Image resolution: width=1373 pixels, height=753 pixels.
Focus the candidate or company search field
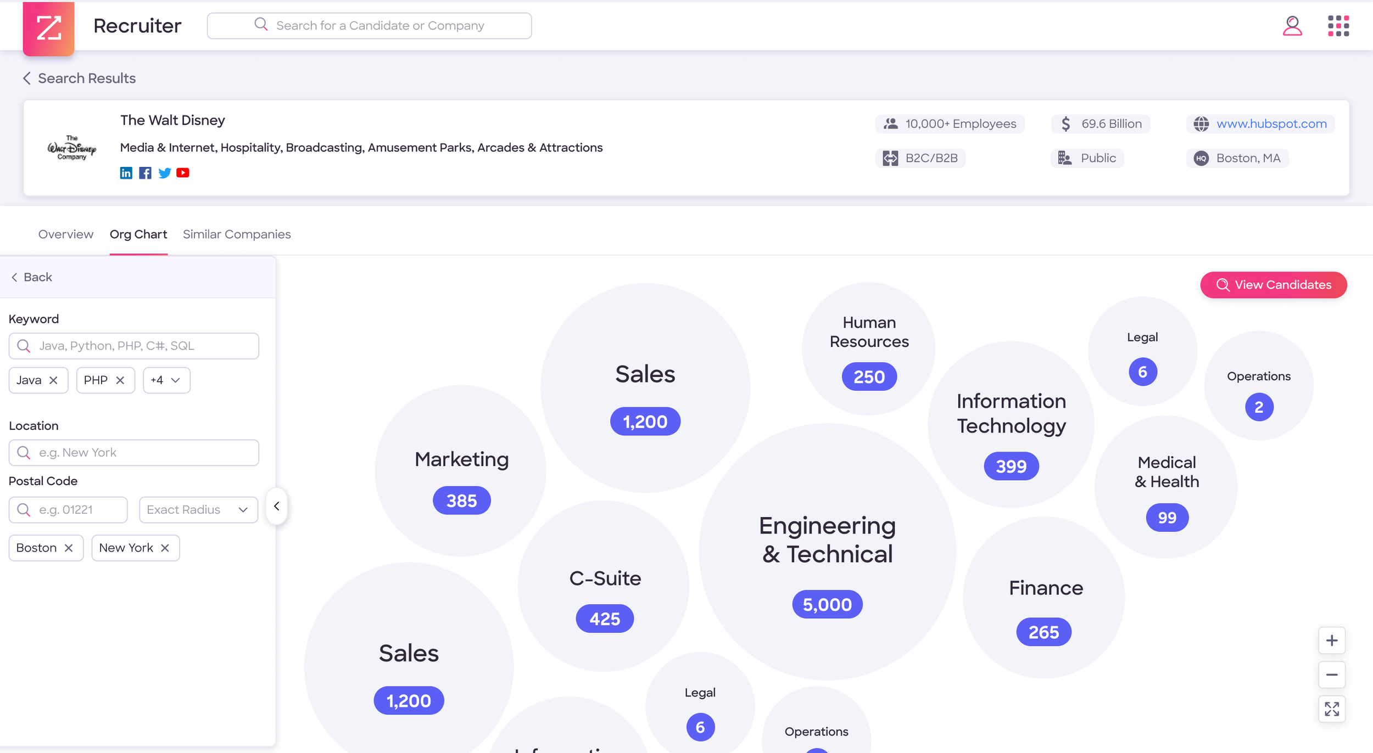coord(369,26)
